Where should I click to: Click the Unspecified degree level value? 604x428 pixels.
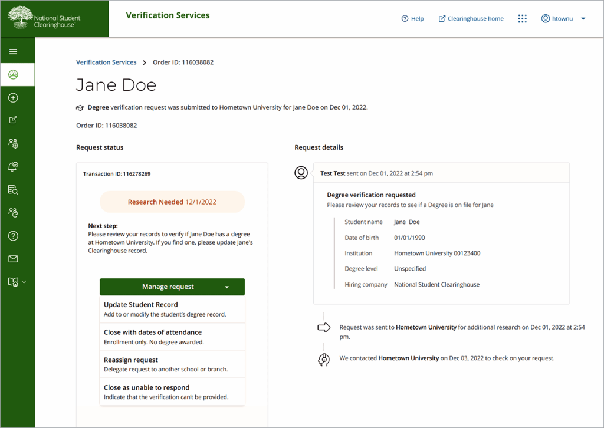410,269
